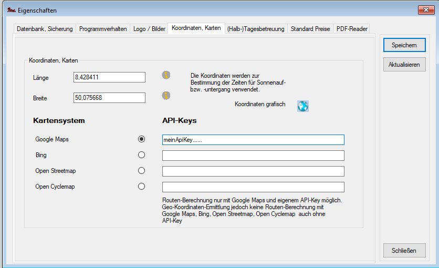
Task: Switch to the PDF-Reader tab
Action: (x=352, y=29)
